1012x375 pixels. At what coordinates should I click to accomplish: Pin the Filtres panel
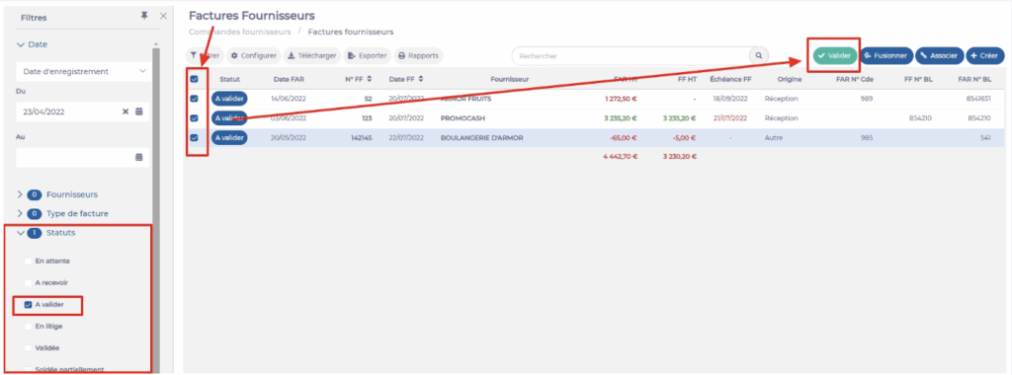coord(144,16)
